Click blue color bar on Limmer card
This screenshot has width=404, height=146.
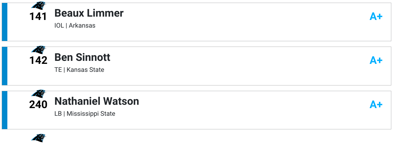[x=5, y=22]
